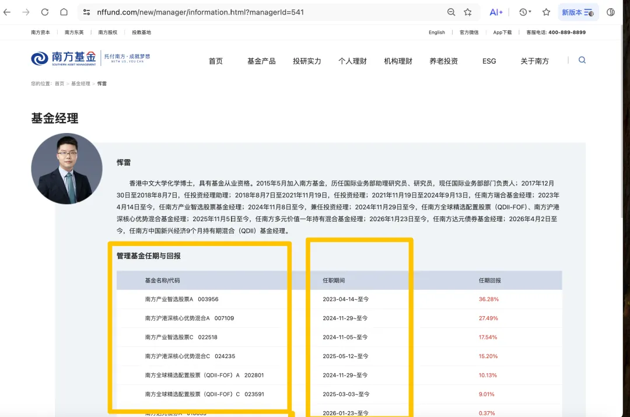Open 官方微信 link
This screenshot has width=630, height=417.
pos(469,33)
